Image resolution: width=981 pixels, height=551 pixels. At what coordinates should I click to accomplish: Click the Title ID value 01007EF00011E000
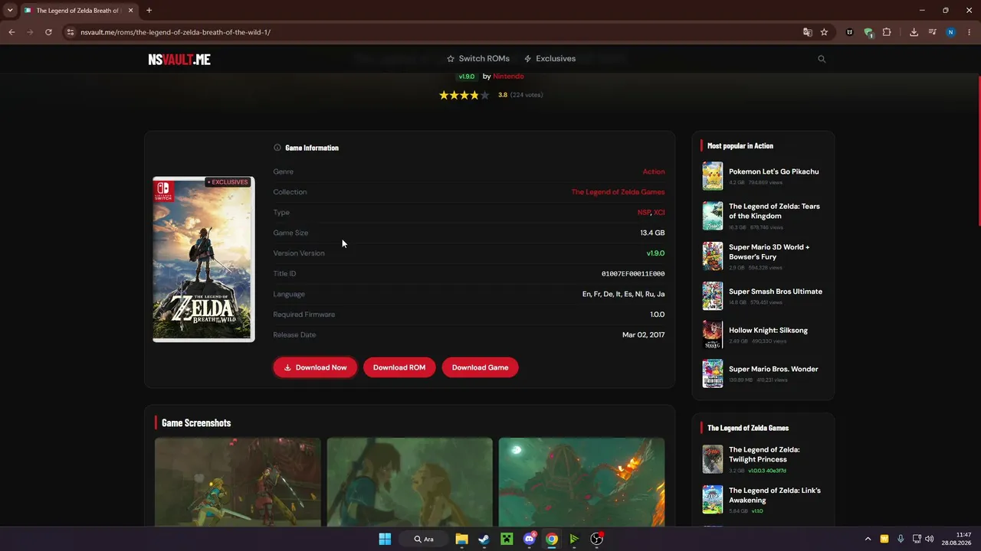(x=633, y=274)
